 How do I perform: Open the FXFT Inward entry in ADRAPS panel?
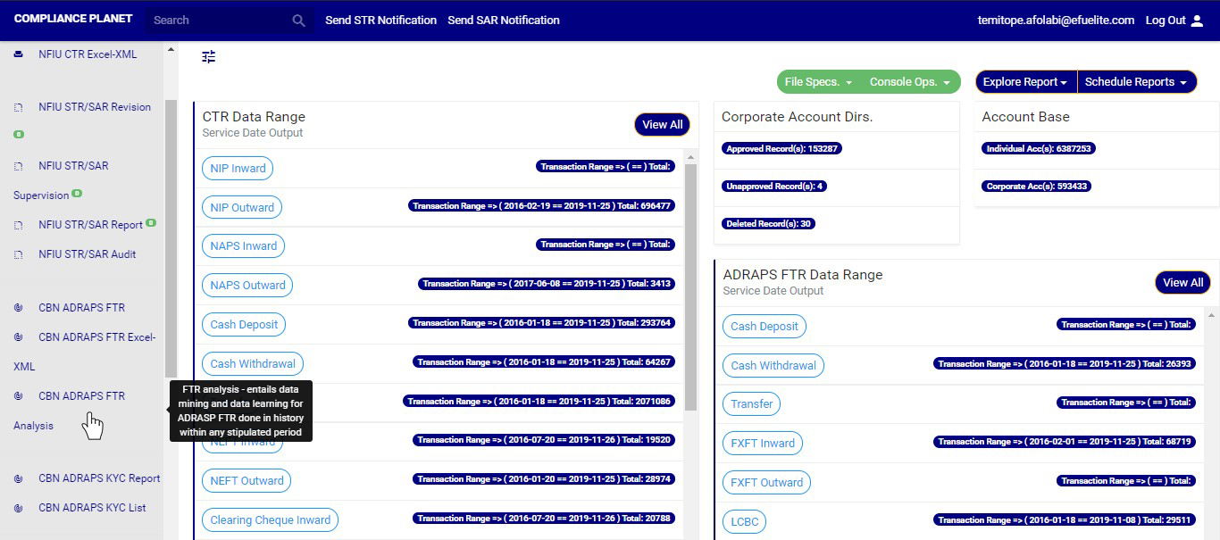coord(763,444)
